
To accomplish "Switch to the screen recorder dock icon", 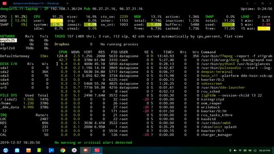I will pyautogui.click(x=86, y=150).
